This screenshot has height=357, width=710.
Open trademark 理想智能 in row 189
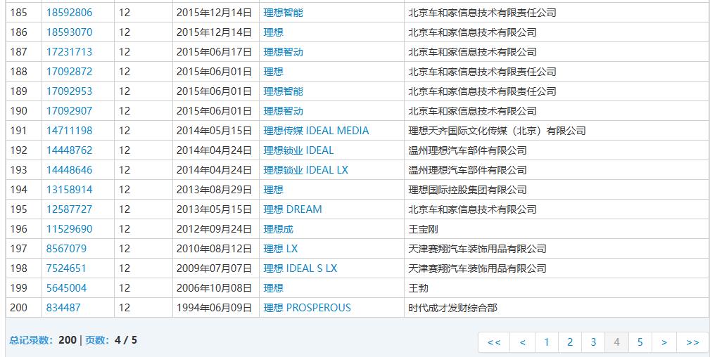(284, 91)
